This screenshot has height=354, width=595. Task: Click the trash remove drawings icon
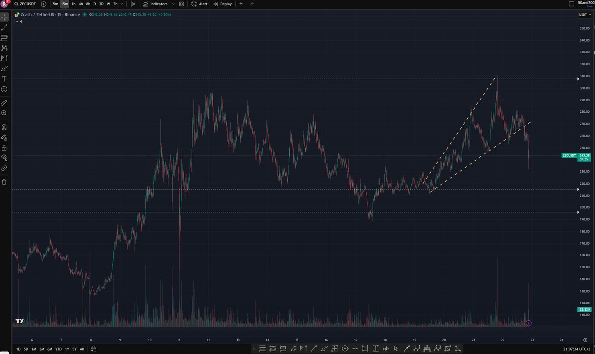pos(4,182)
